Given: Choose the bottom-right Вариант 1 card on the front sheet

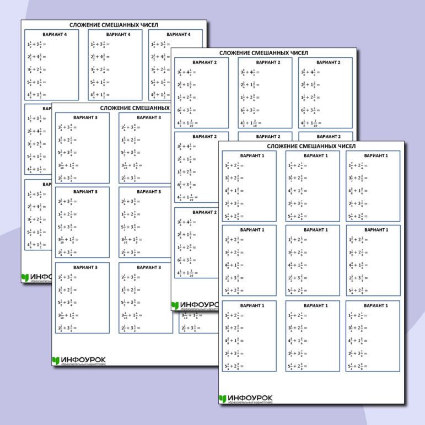Looking at the screenshot, I should tap(373, 336).
